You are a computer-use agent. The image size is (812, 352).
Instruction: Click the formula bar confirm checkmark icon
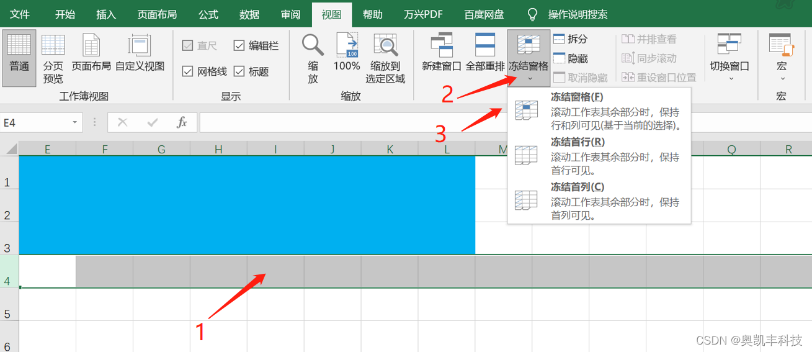153,122
